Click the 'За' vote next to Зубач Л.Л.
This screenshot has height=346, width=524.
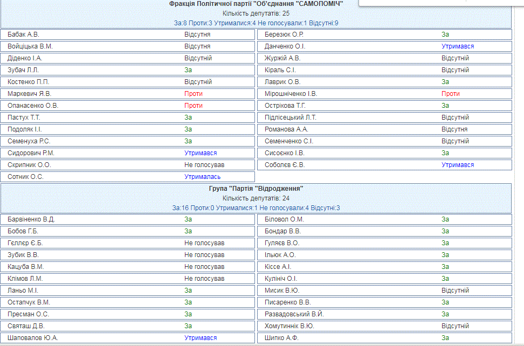point(188,70)
